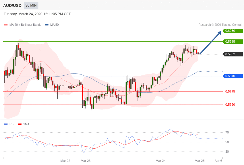244x165 pixels.
Task: Click the Research © 2020 Trading Central credit
Action: [x=220, y=25]
